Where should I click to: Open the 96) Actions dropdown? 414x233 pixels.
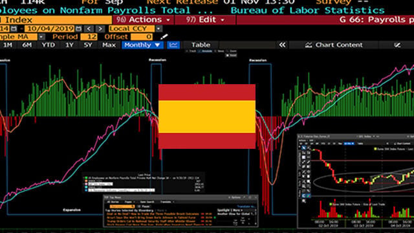(x=143, y=20)
